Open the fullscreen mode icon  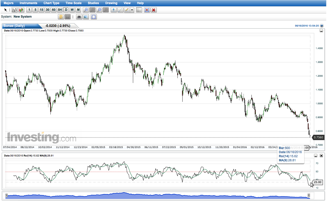pyautogui.click(x=94, y=17)
